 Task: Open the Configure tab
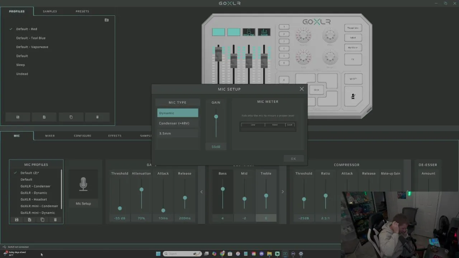pyautogui.click(x=82, y=136)
